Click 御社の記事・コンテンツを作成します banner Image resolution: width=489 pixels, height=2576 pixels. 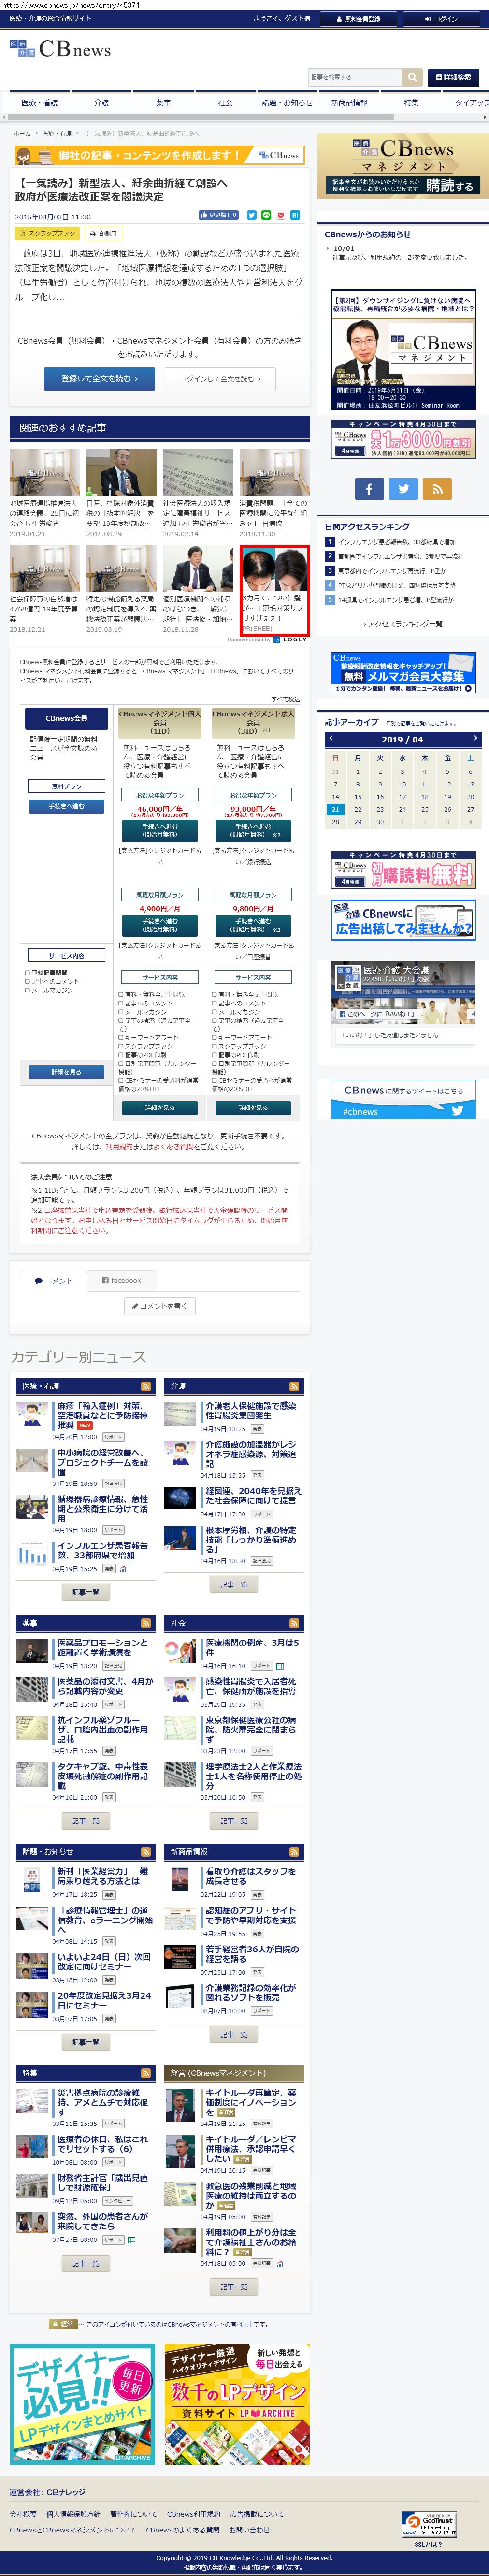pyautogui.click(x=159, y=156)
